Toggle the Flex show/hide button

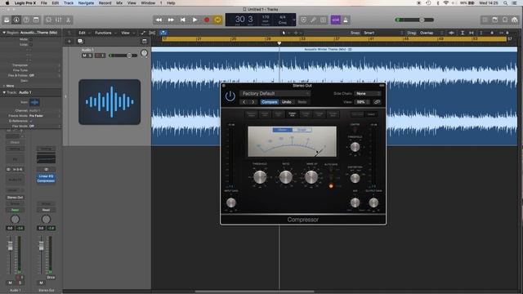coord(152,33)
